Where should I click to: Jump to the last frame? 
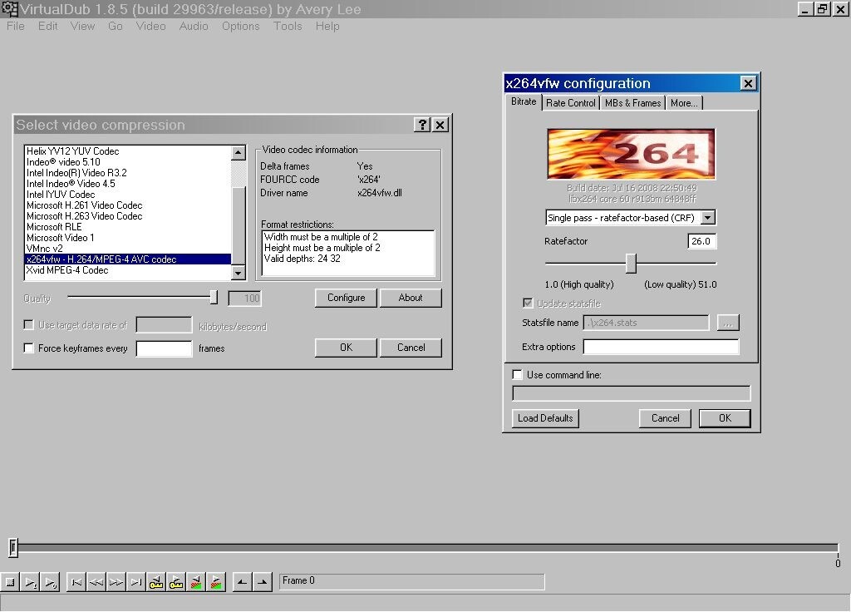(135, 582)
